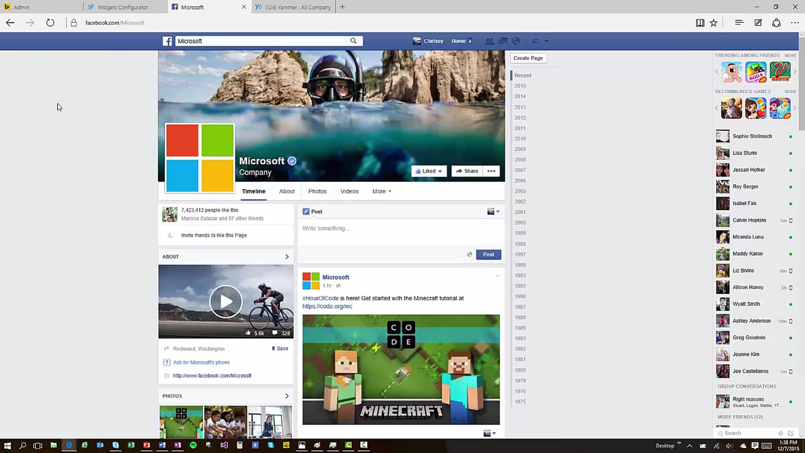Image resolution: width=805 pixels, height=453 pixels.
Task: Open messages icon in header
Action: pyautogui.click(x=503, y=41)
